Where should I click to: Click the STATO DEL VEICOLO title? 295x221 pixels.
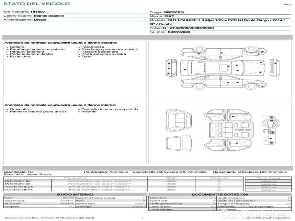tap(37, 4)
